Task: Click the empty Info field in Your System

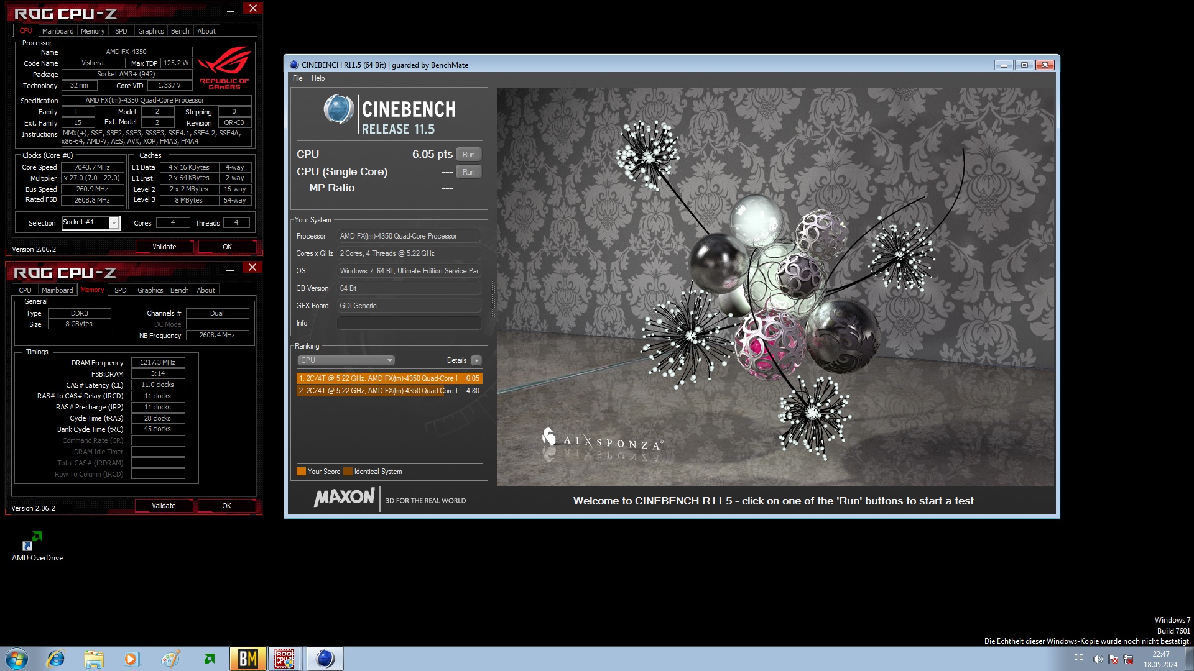Action: click(x=409, y=323)
